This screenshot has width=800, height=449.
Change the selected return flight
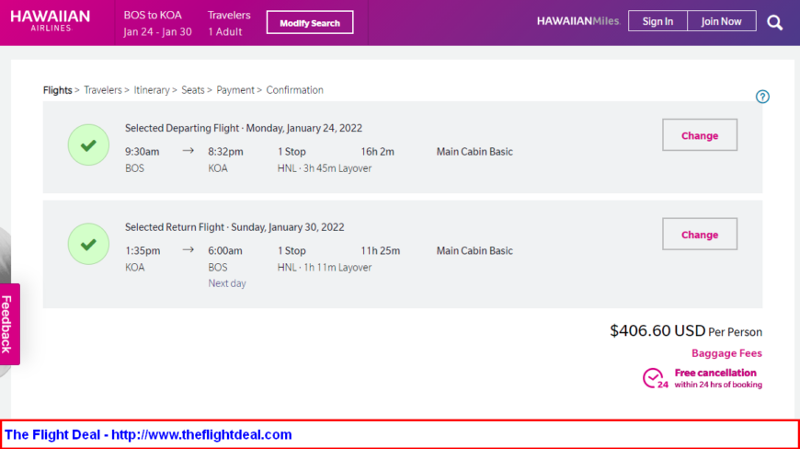700,235
